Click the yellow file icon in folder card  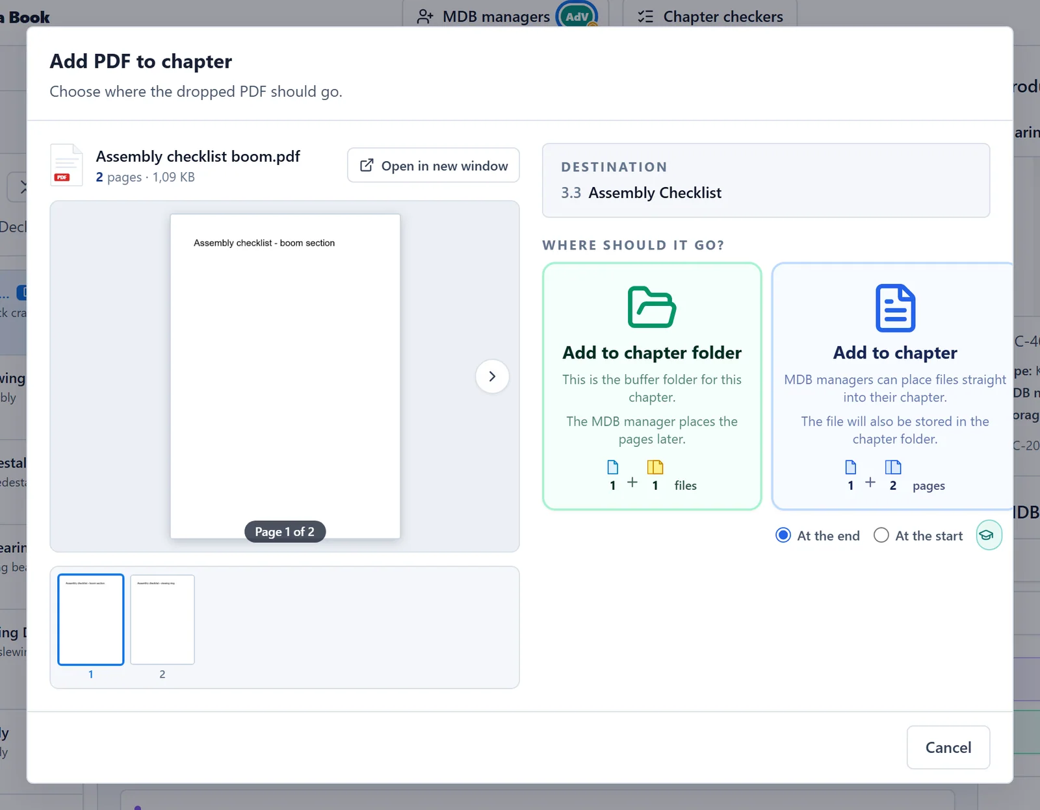pyautogui.click(x=655, y=467)
